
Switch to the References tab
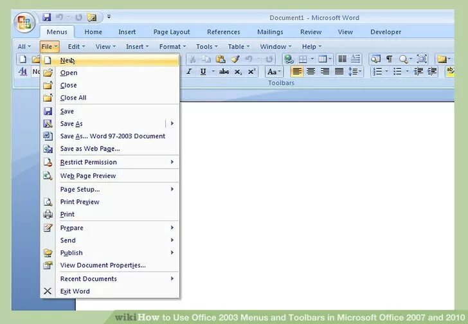pyautogui.click(x=224, y=32)
